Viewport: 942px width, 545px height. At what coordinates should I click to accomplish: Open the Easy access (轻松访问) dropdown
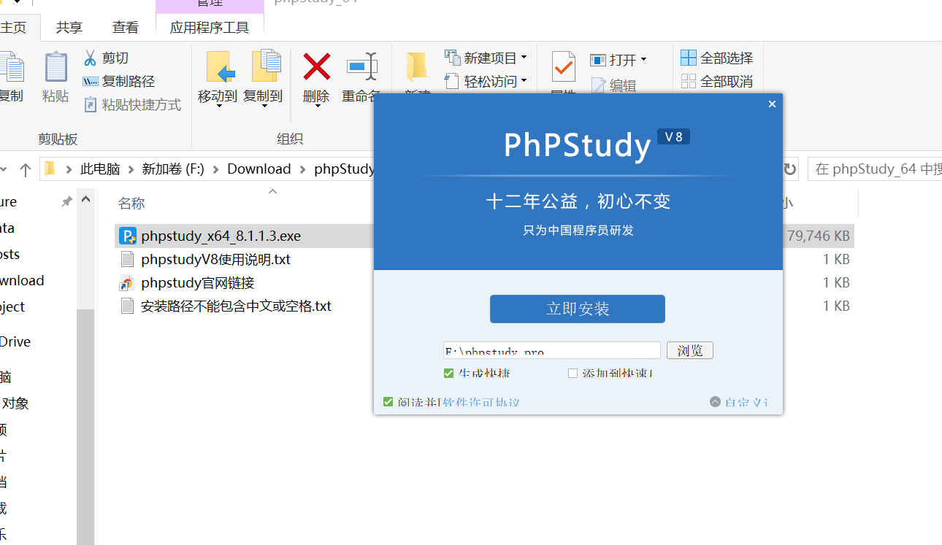(524, 82)
